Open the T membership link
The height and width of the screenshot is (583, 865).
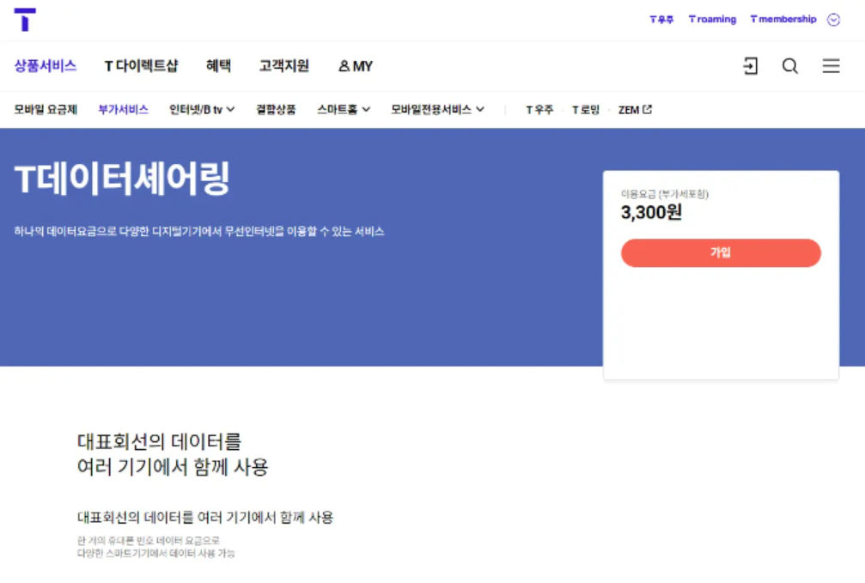pyautogui.click(x=783, y=19)
